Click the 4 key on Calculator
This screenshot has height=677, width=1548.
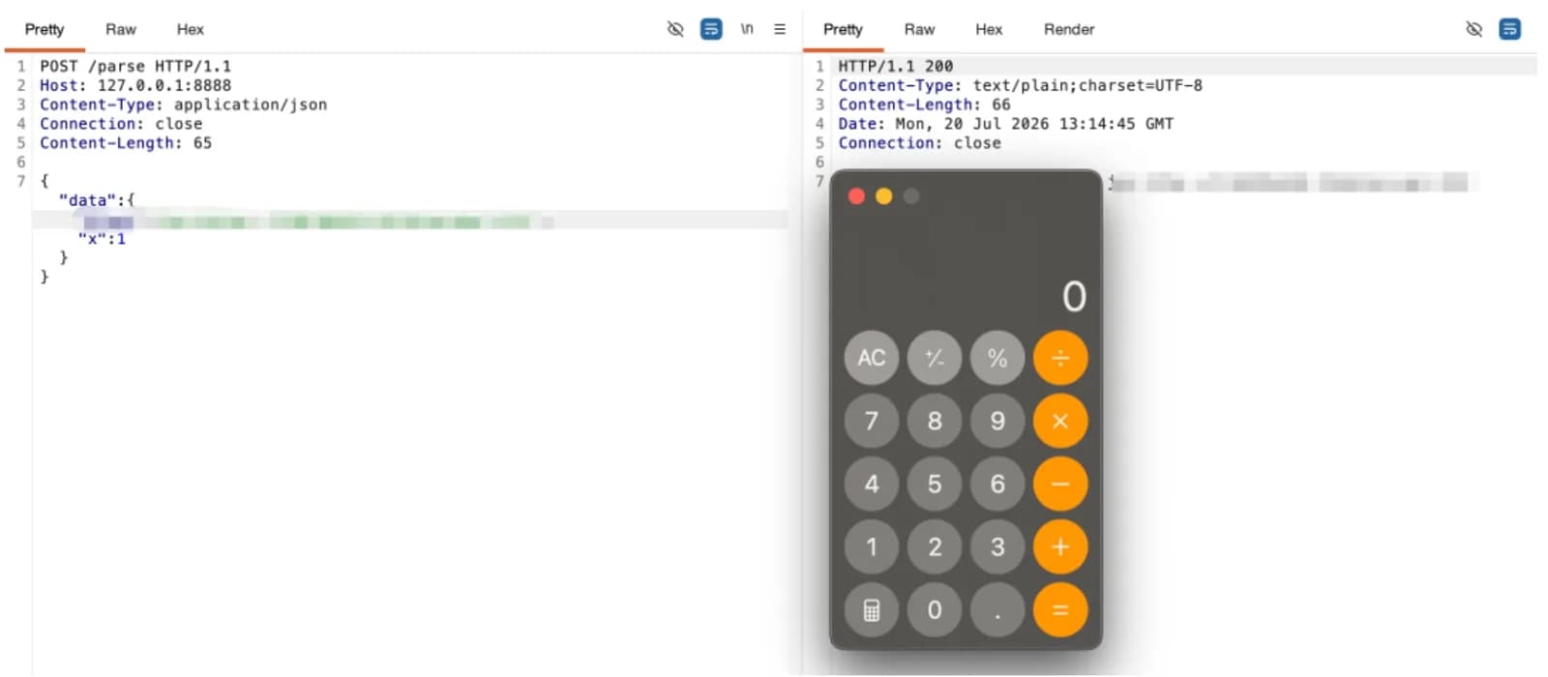click(872, 484)
